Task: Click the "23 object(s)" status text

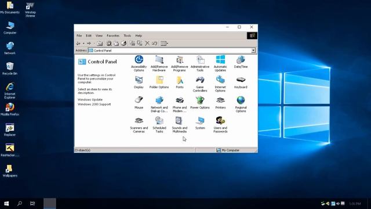Action: (x=82, y=150)
